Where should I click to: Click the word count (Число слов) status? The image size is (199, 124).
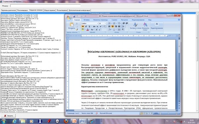pos(87,113)
